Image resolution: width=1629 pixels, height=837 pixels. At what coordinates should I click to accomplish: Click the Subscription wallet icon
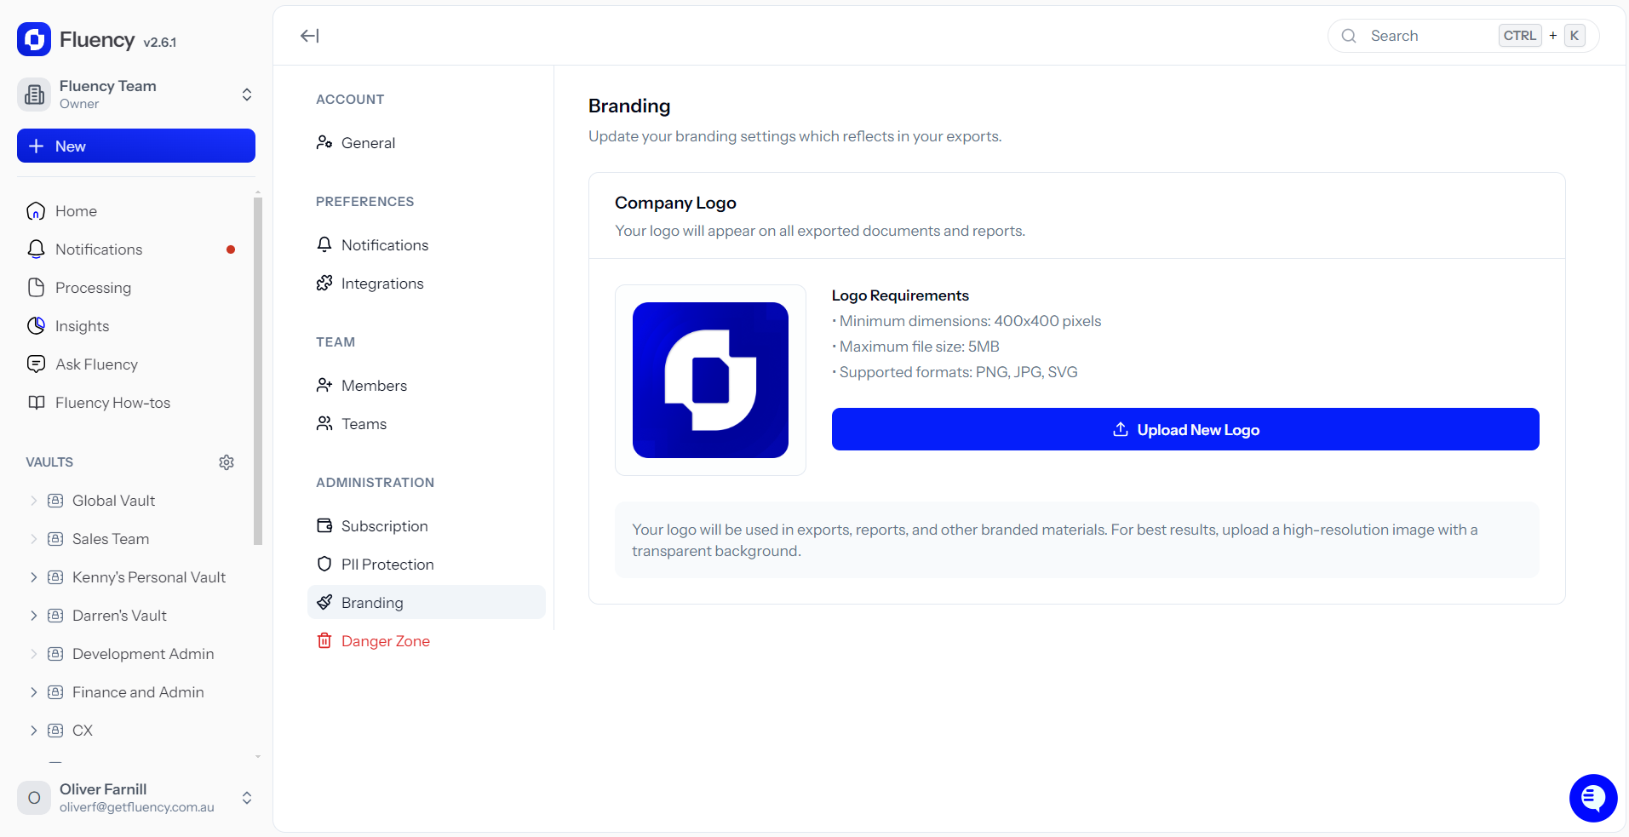tap(324, 525)
